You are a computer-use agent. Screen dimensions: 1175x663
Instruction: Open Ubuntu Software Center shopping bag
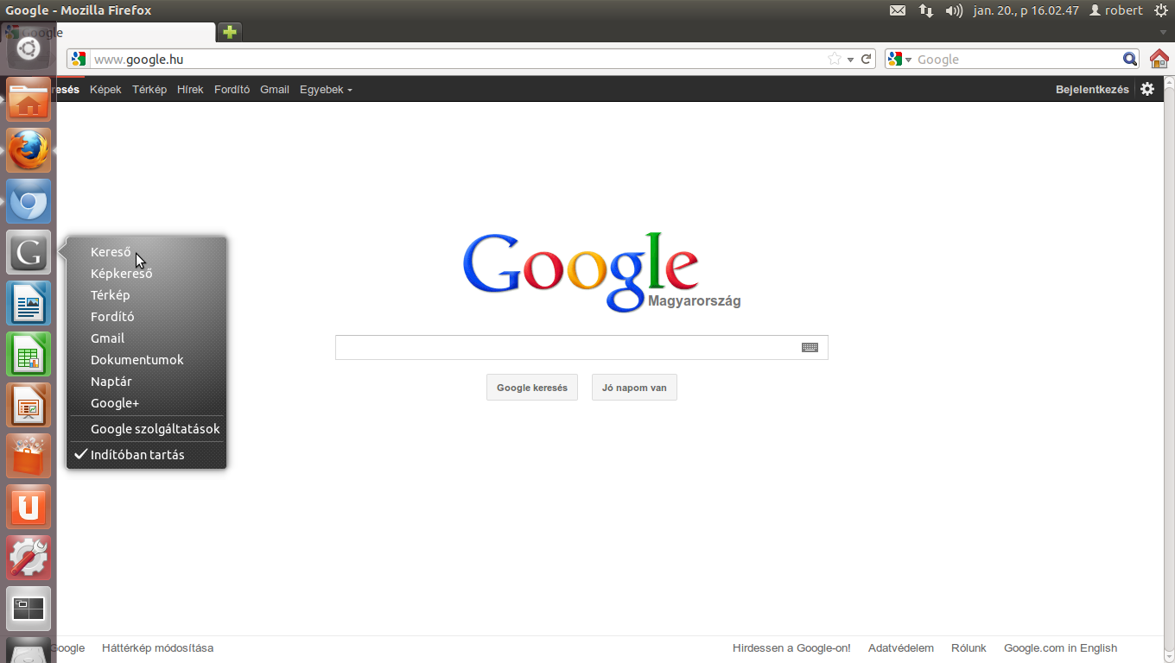click(x=29, y=456)
